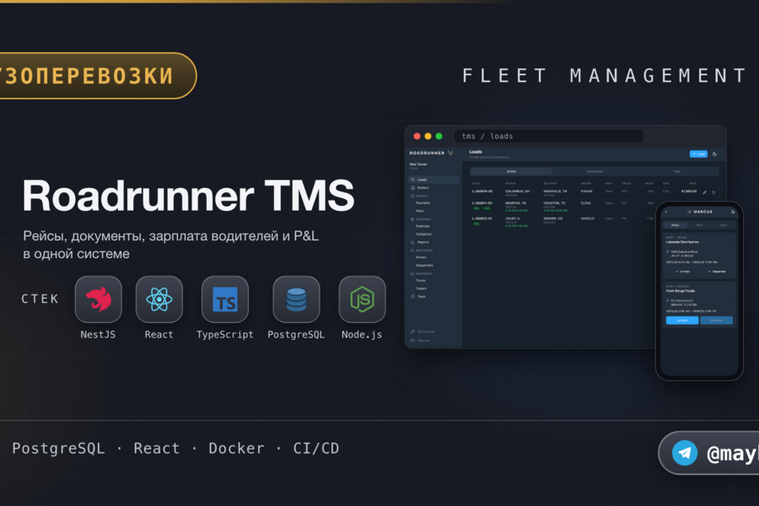Image resolution: width=759 pixels, height=506 pixels.
Task: Click the My Account key icon
Action: pos(412,331)
